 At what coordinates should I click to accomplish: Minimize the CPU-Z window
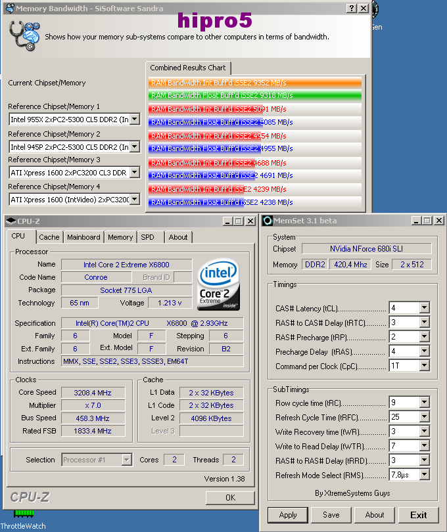[x=228, y=221]
